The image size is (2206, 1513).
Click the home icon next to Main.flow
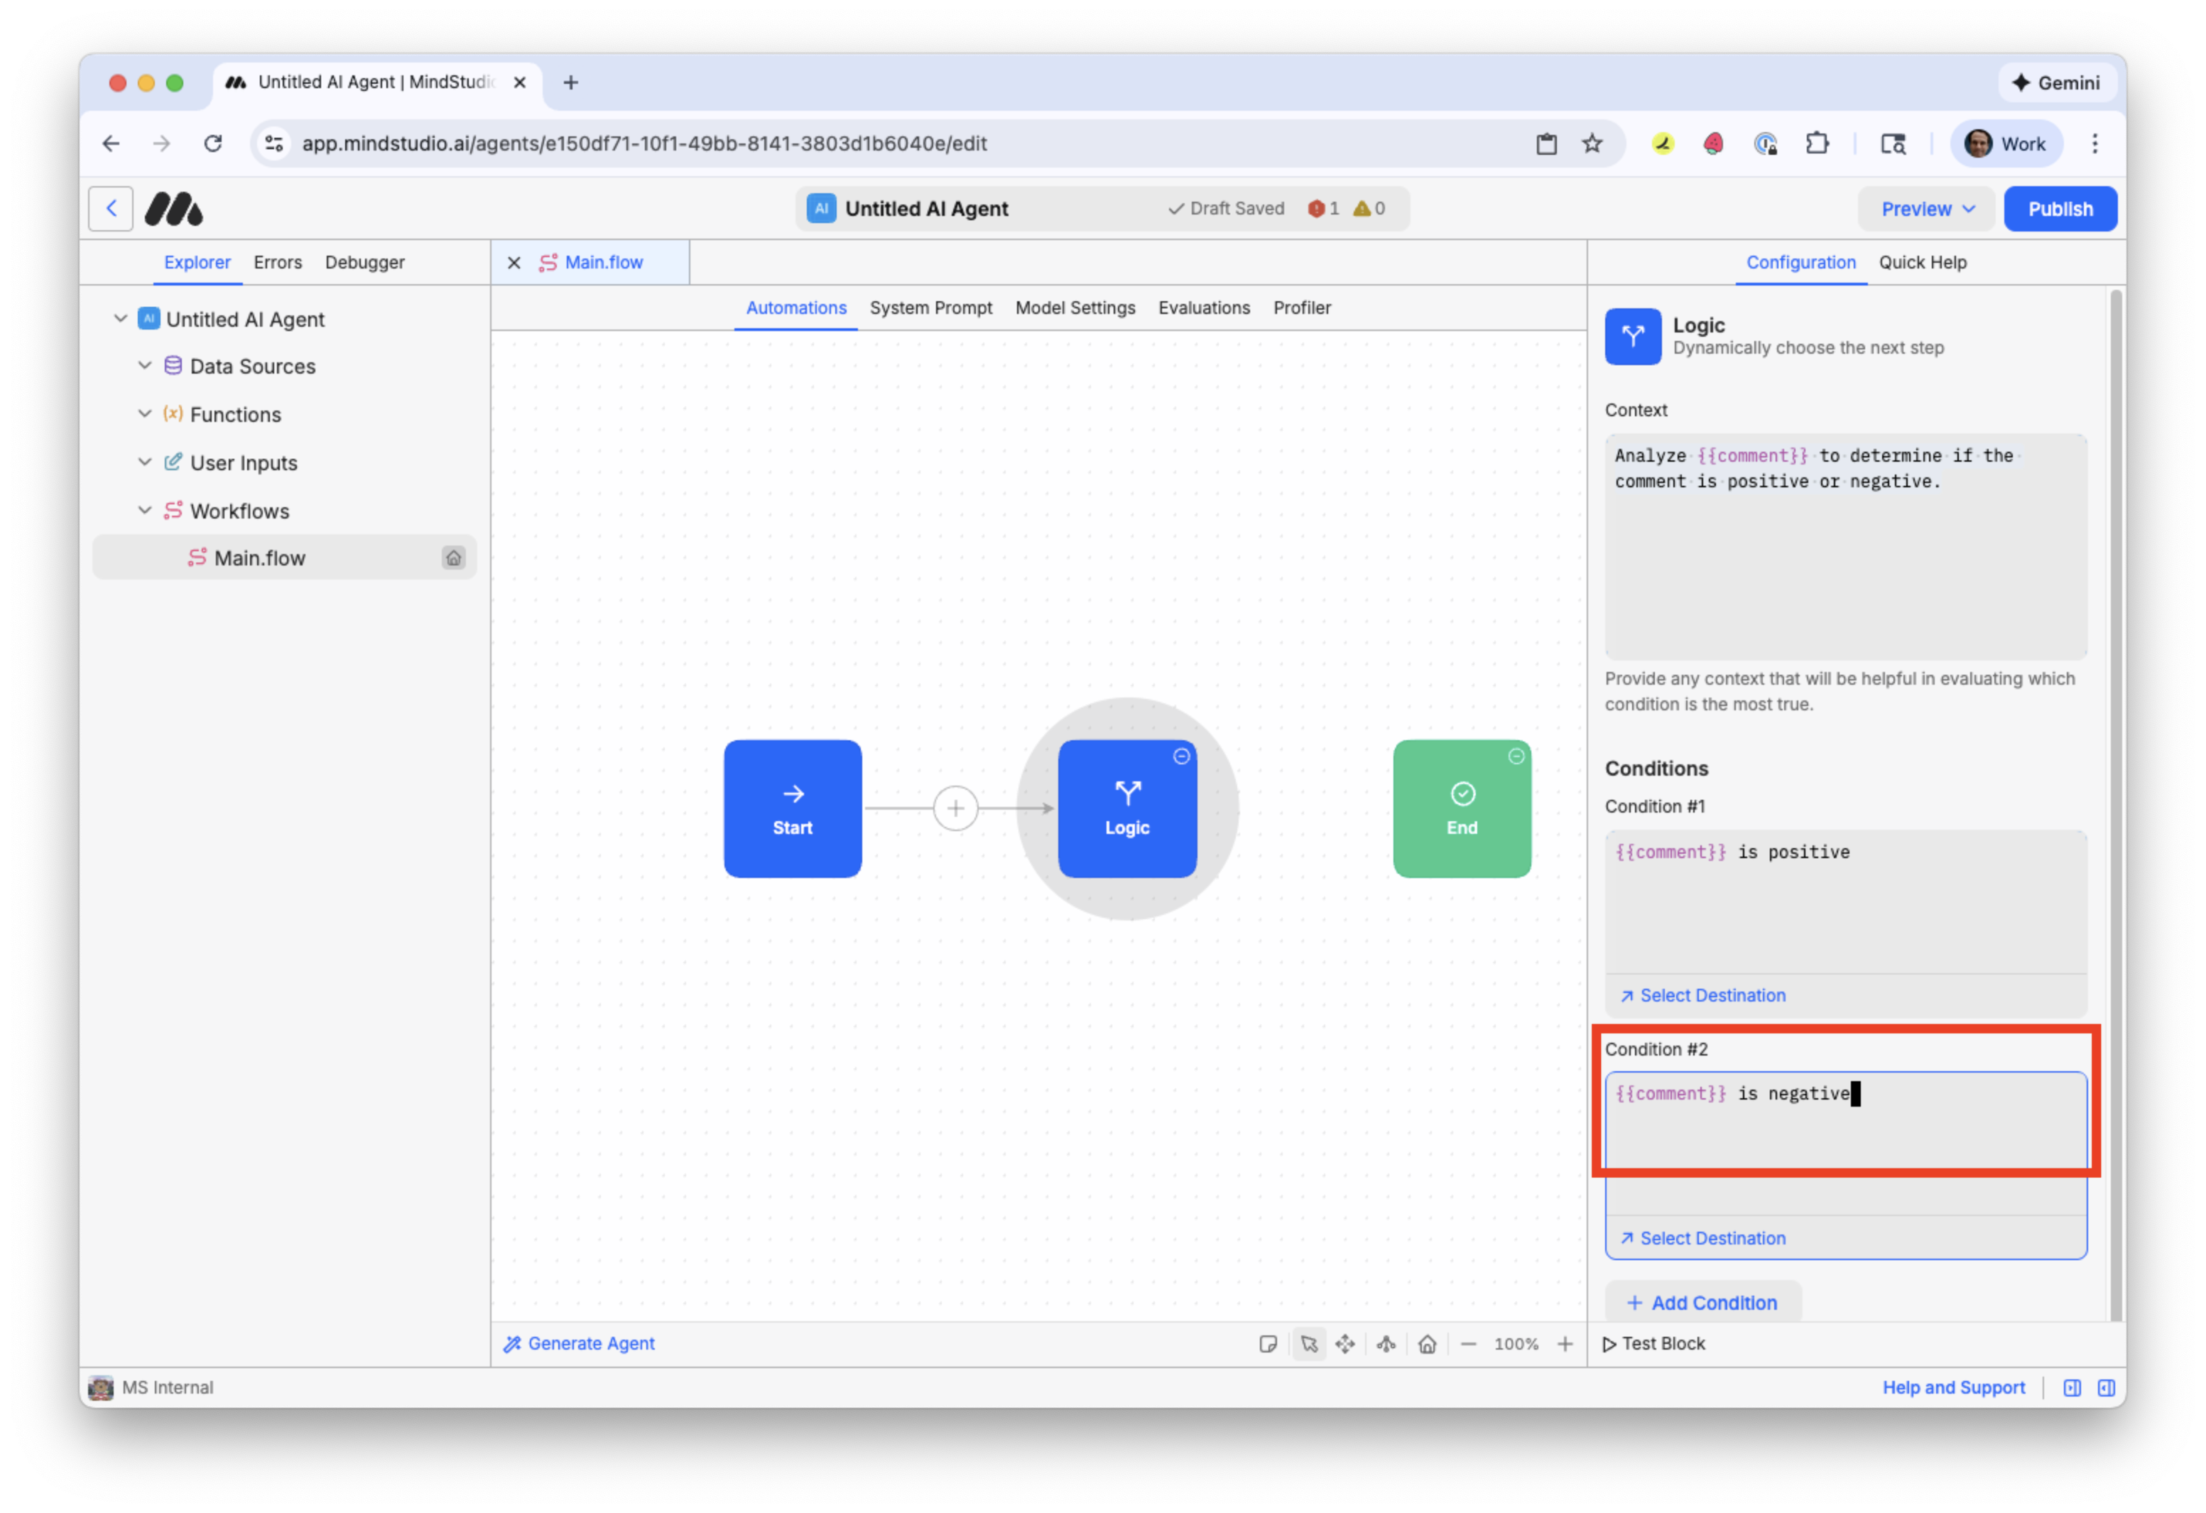[x=455, y=558]
